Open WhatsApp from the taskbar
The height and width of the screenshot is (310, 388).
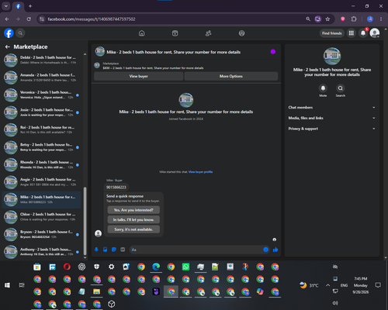point(185,267)
